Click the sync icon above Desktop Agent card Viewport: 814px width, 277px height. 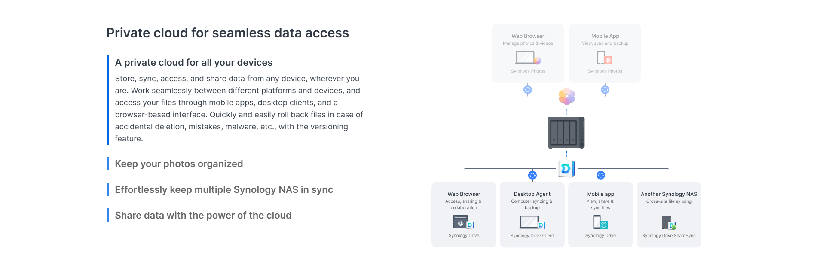click(532, 175)
